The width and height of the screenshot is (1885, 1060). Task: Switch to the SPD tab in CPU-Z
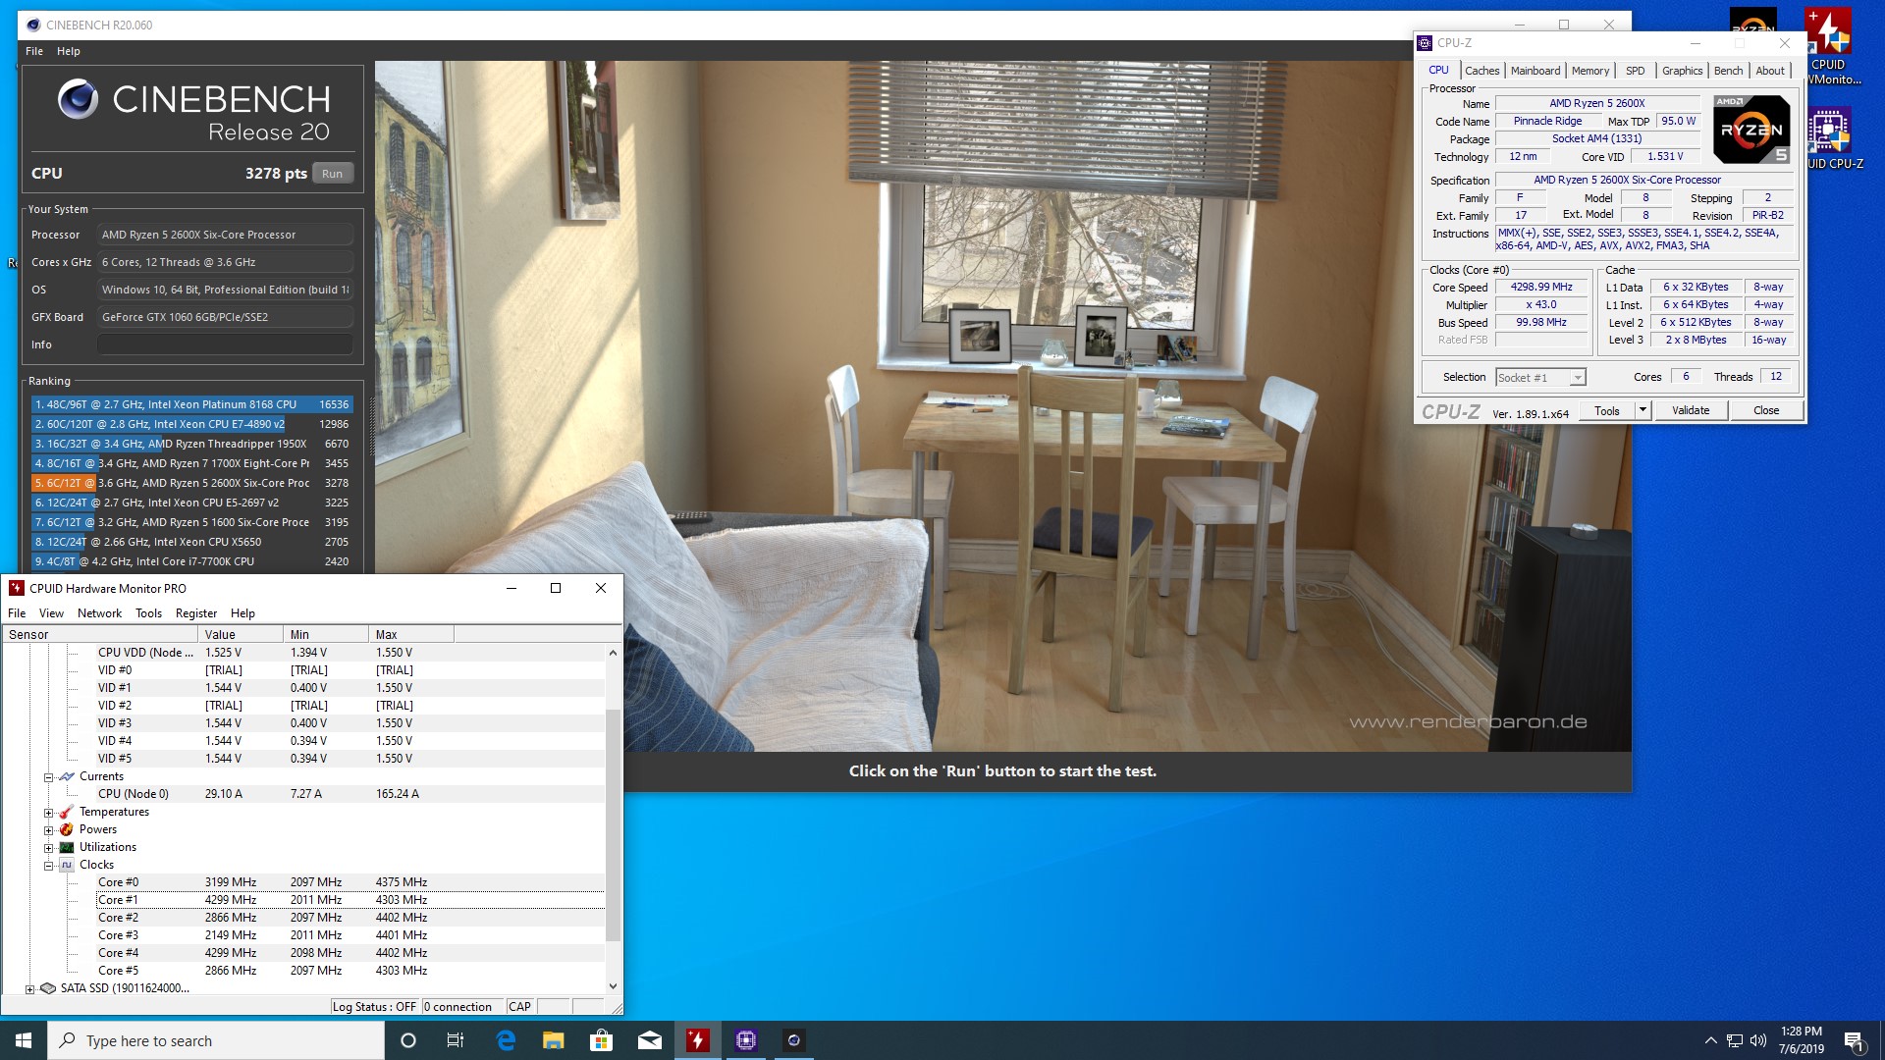pos(1635,71)
